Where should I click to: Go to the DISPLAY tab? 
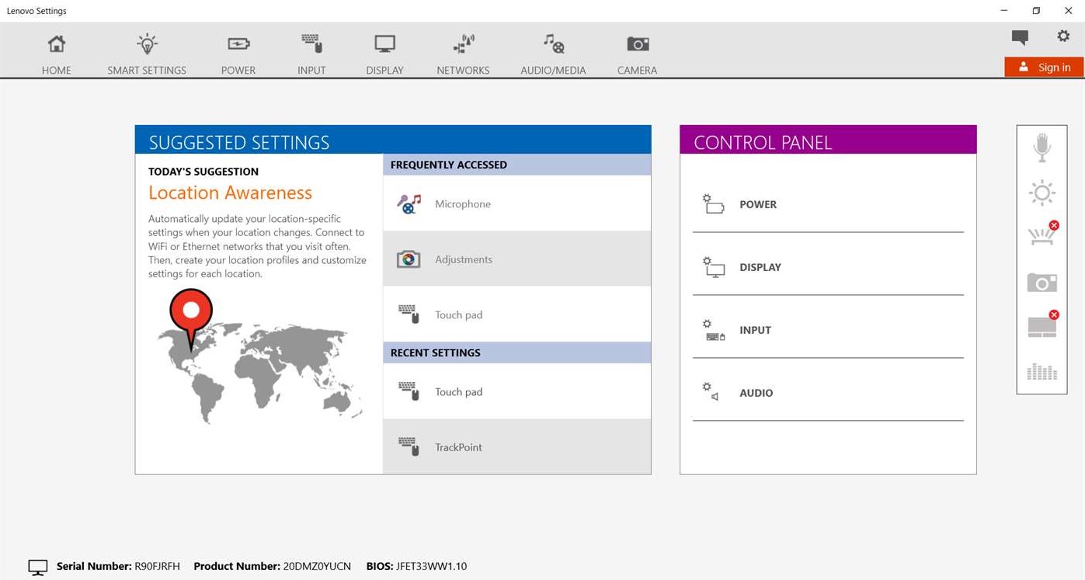pyautogui.click(x=384, y=54)
